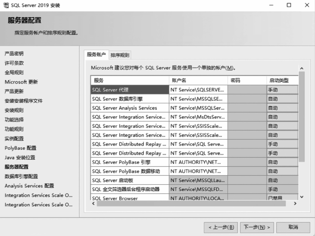Select SQL Server 启动板 service cell
The width and height of the screenshot is (315, 236).
pyautogui.click(x=130, y=180)
